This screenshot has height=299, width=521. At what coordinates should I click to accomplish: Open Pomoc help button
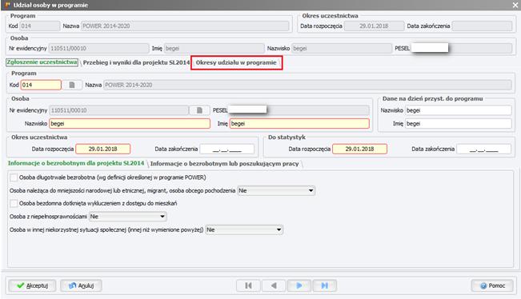[492, 285]
